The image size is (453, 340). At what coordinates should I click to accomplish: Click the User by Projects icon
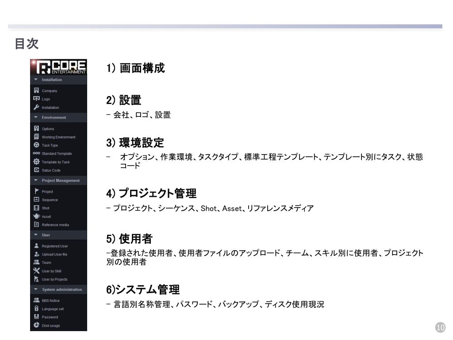(x=36, y=279)
